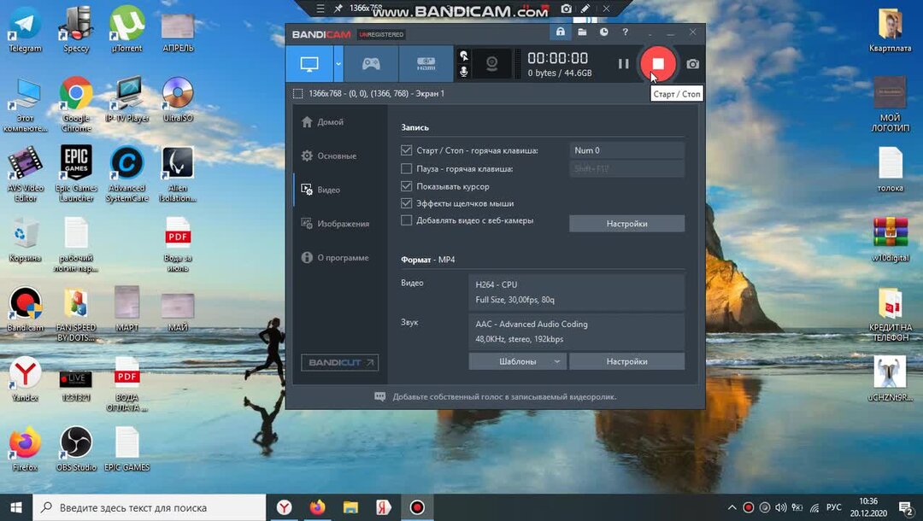Select UltraISO desktop shortcut
Viewport: 923px width, 521px height.
click(x=178, y=99)
